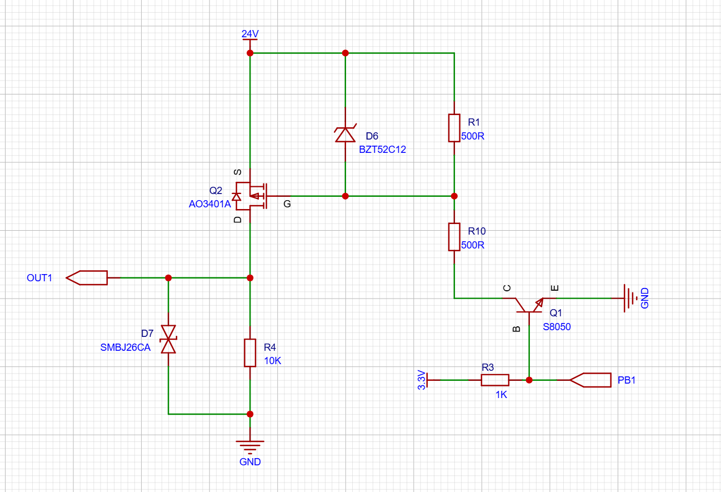Select the AO3401A part name text
Image resolution: width=721 pixels, height=492 pixels.
point(209,204)
